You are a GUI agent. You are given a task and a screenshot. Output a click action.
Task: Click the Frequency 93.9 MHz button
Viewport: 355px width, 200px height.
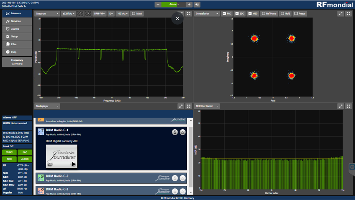tap(17, 62)
